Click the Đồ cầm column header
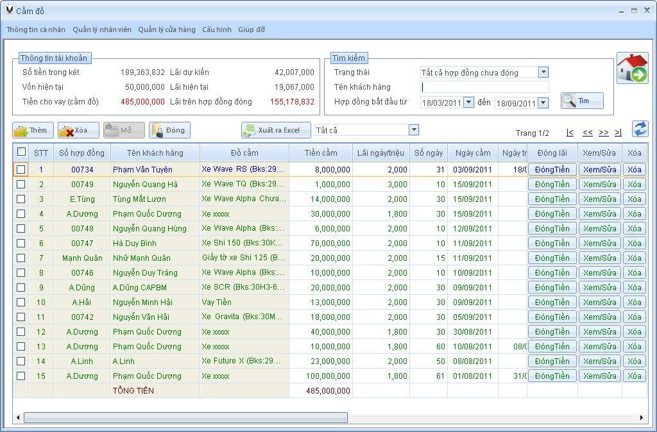This screenshot has width=657, height=432. 244,153
